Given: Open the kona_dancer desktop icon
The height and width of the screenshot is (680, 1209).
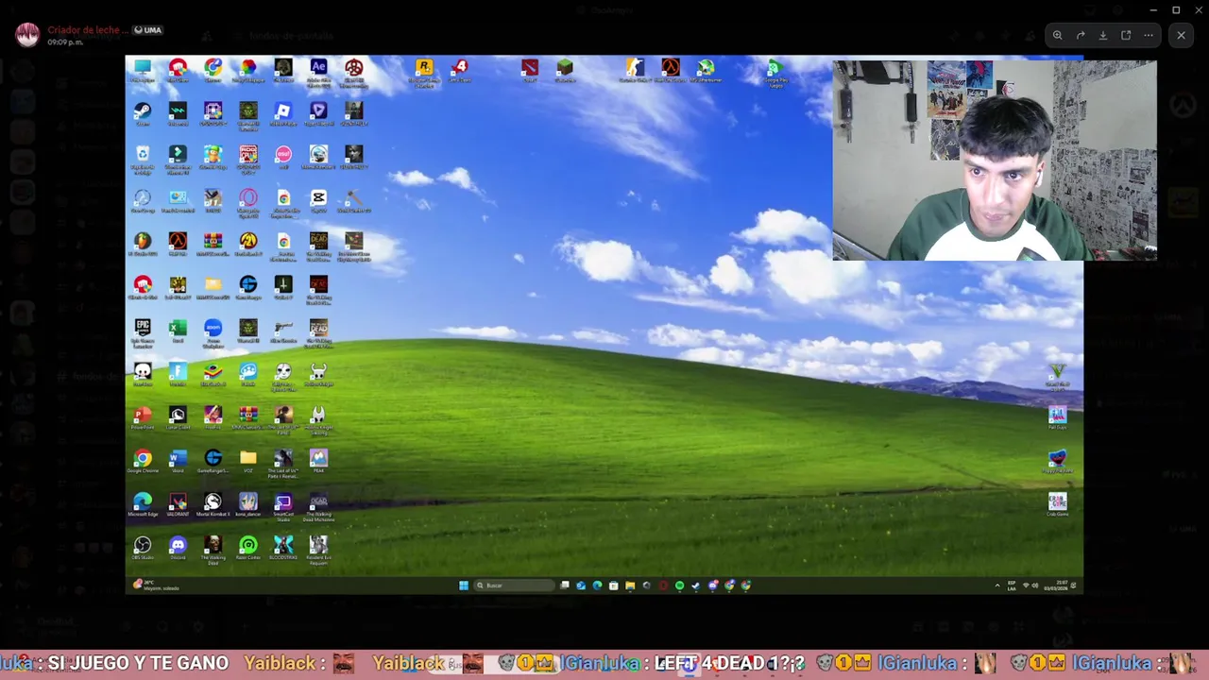Looking at the screenshot, I should coord(248,502).
